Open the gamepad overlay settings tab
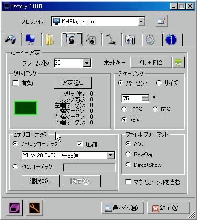 pos(11,40)
